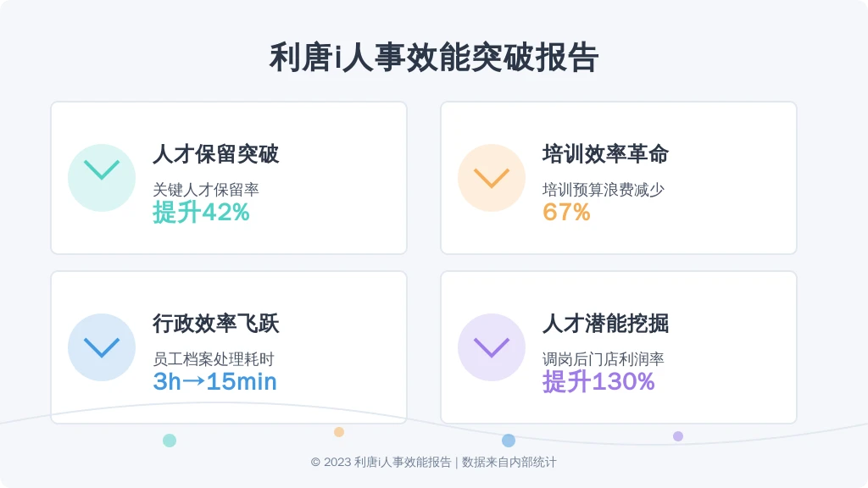
Task: Click the 3h→15min metric
Action: tap(214, 382)
